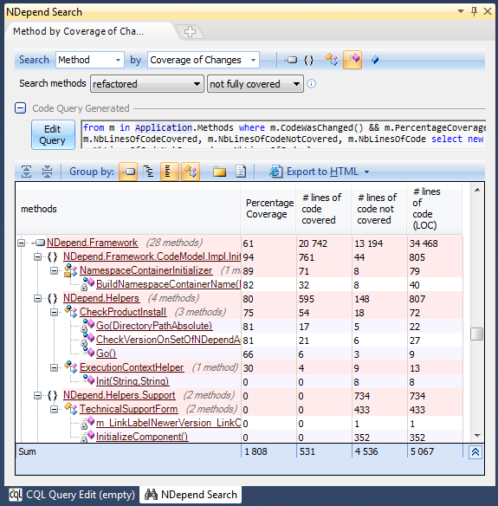Collapse NDepend.Helpers.Support namespace node

coord(38,396)
